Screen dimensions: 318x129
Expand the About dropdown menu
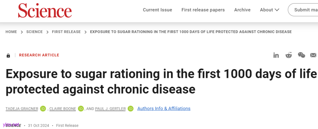tap(269, 10)
